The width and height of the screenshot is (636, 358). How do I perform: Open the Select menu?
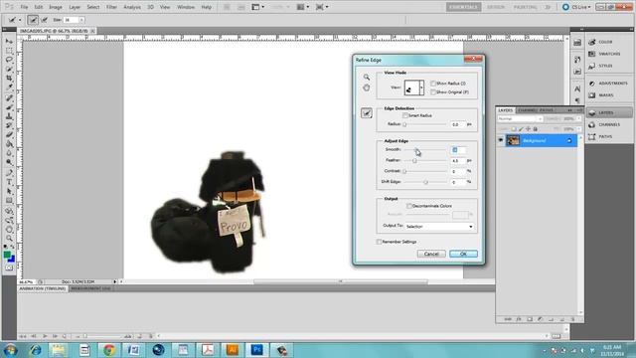[93, 7]
